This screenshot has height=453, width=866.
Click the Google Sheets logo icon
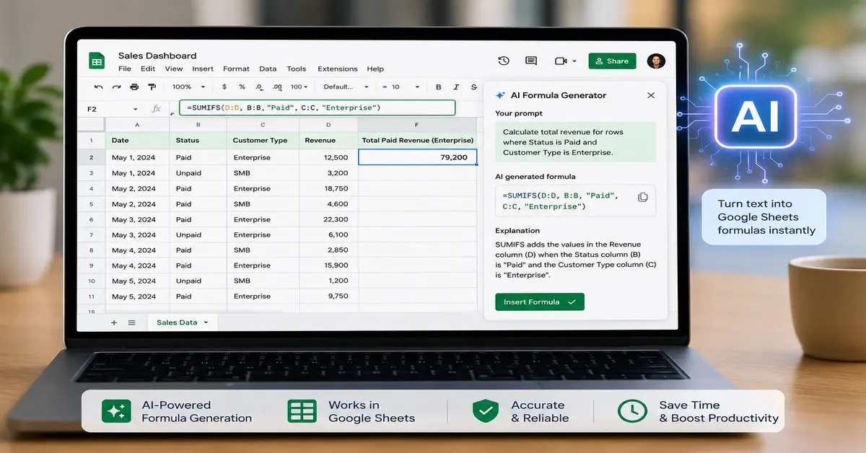click(97, 61)
